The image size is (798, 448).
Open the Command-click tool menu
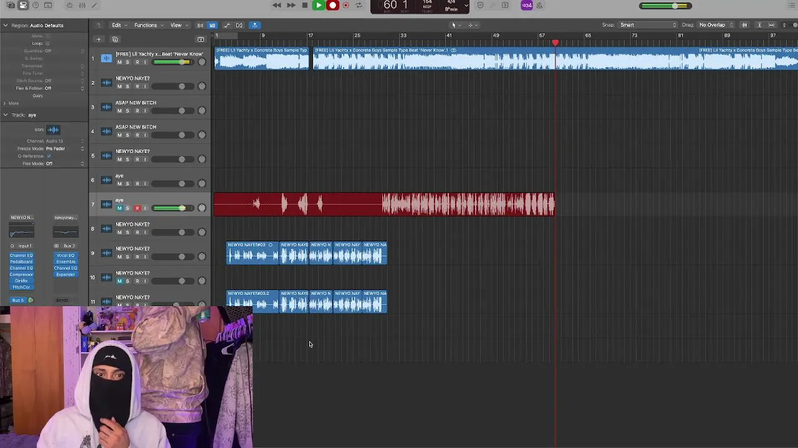[472, 26]
